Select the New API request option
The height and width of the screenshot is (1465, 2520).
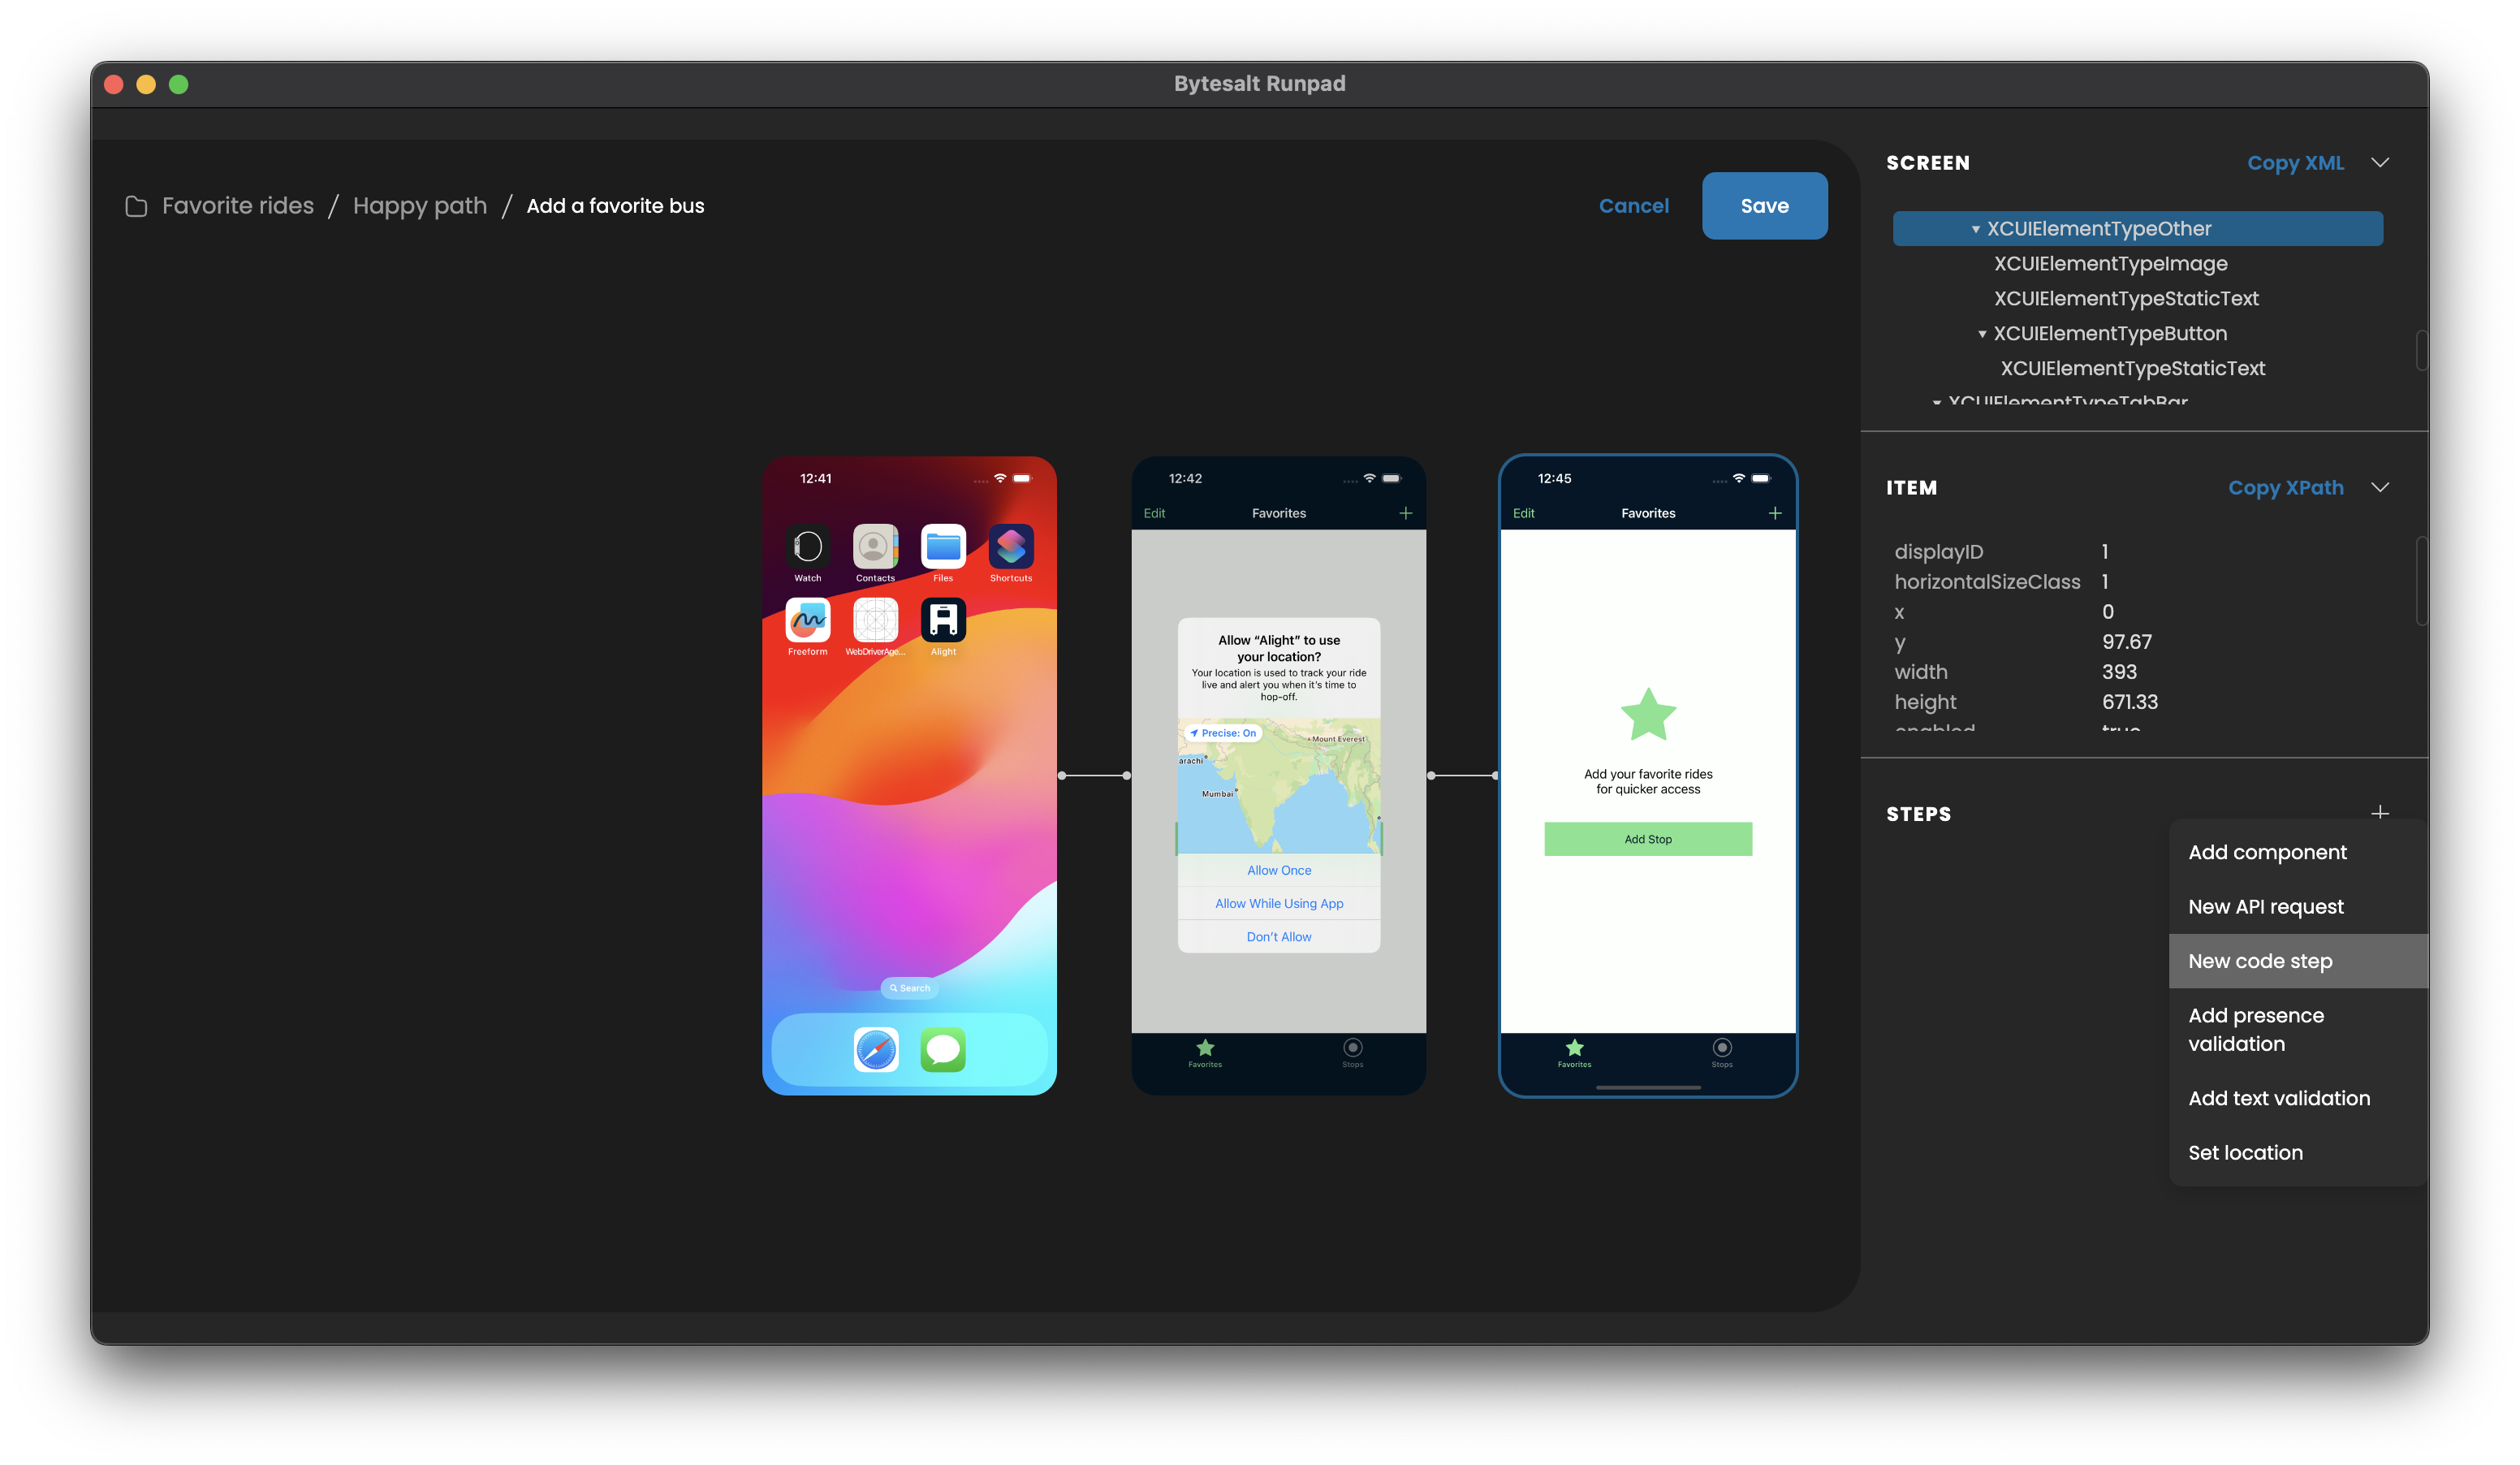coord(2266,905)
